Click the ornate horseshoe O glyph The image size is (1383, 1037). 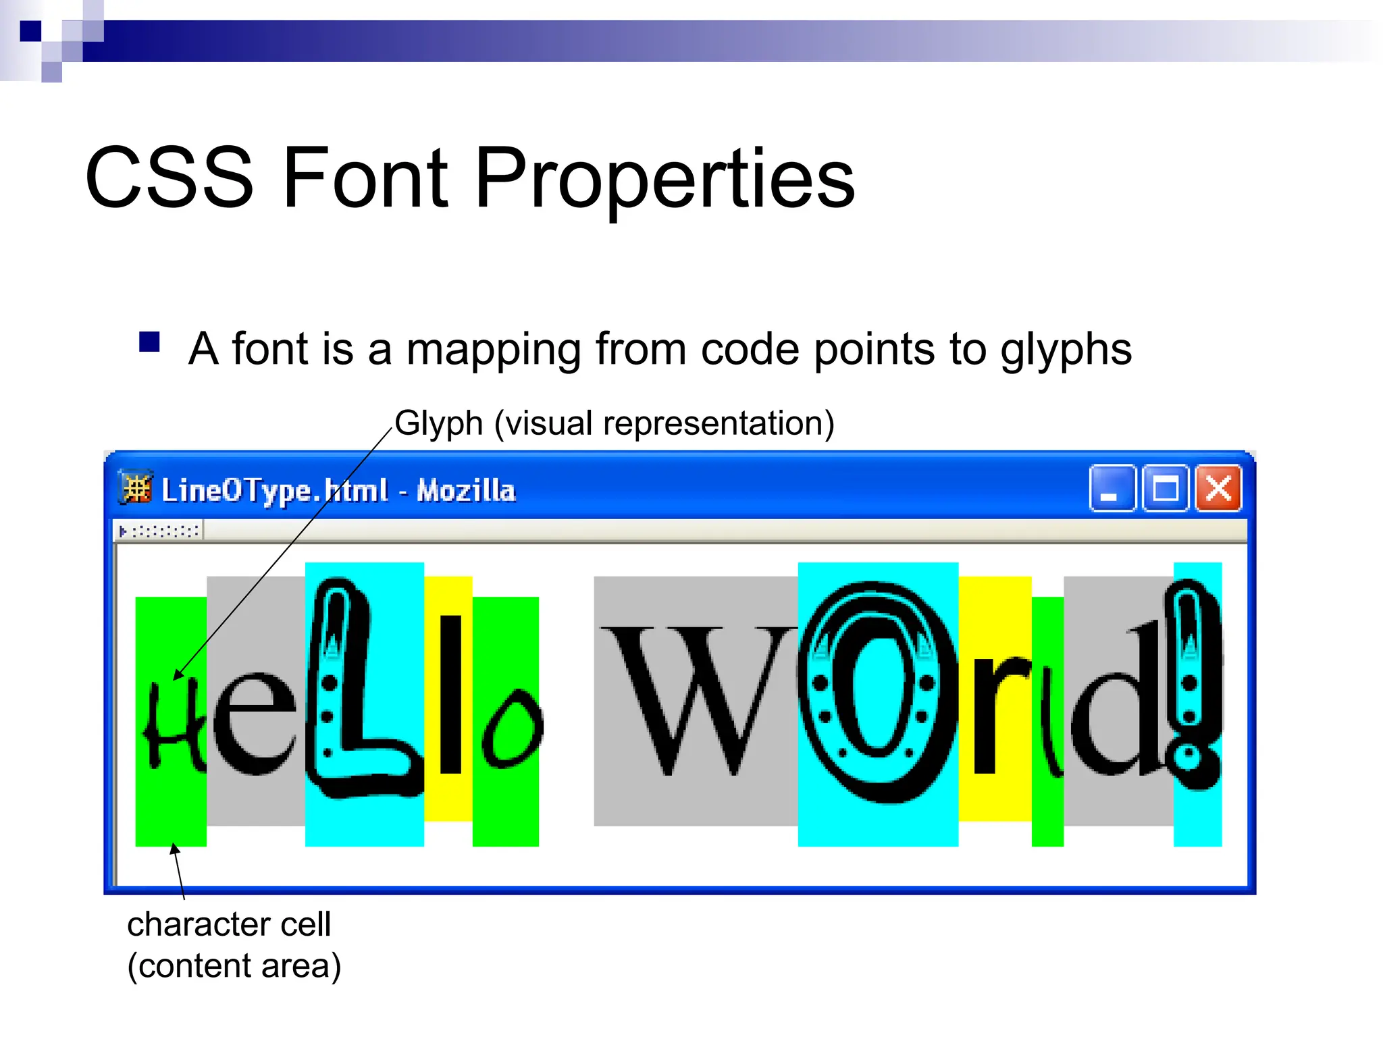pyautogui.click(x=877, y=692)
